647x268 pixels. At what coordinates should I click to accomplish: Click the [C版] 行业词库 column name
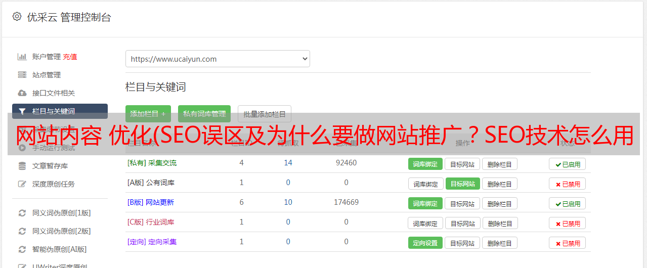click(151, 222)
